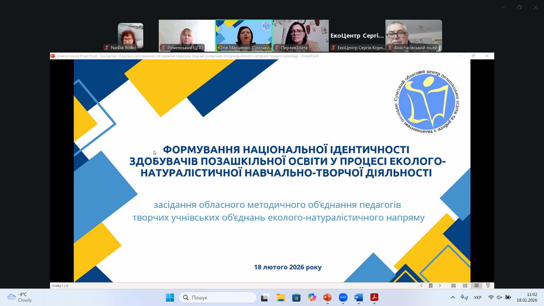Screen dimensions: 544x306
Task: Select the Анастасівський ліцей participant tile
Action: pyautogui.click(x=413, y=35)
